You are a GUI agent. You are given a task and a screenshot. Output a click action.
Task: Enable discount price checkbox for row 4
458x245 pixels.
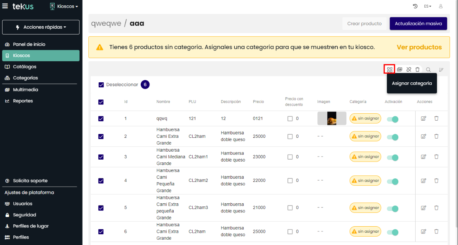click(x=290, y=181)
